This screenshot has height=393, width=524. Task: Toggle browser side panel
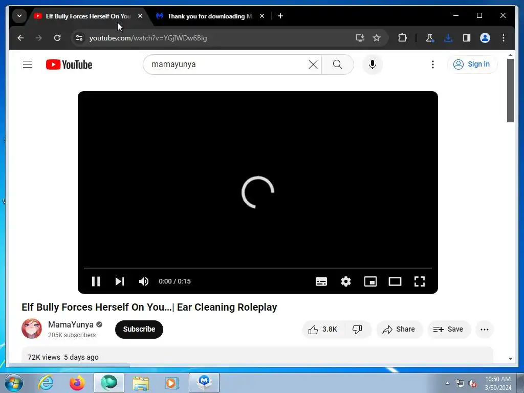click(467, 38)
